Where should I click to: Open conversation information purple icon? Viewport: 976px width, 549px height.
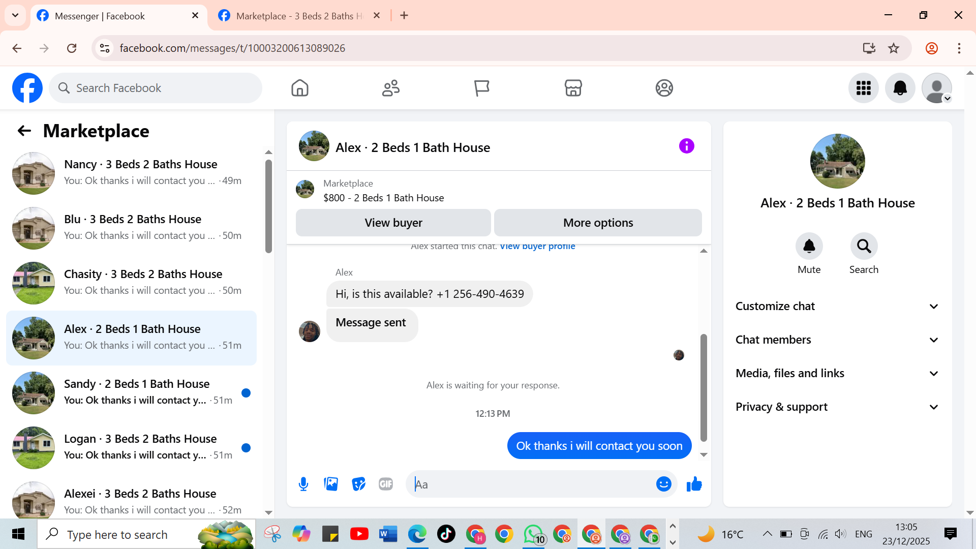[686, 146]
